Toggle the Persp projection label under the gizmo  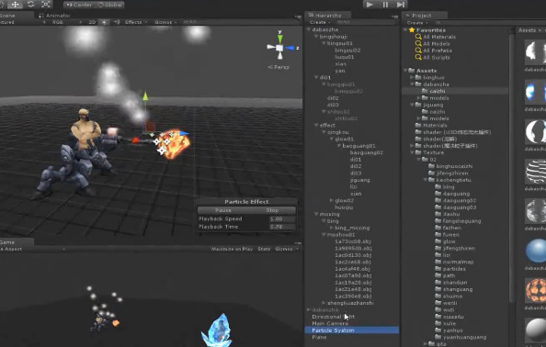pyautogui.click(x=279, y=67)
